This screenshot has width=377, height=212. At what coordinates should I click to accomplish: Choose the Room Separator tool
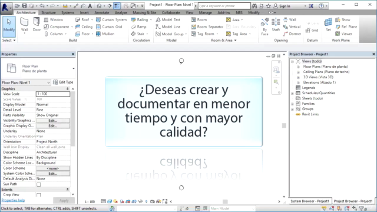(x=207, y=26)
